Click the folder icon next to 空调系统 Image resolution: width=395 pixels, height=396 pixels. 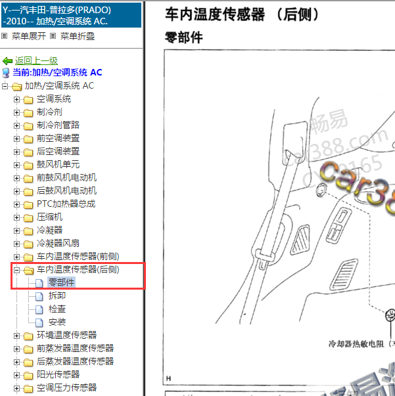tap(28, 100)
